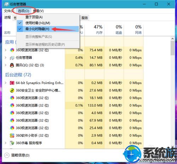
Task: Open the 查看(V) menu
Action: [x=38, y=11]
